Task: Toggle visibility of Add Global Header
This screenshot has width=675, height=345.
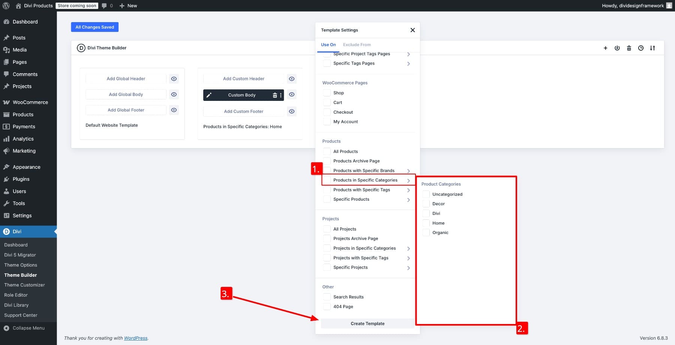Action: coord(174,79)
